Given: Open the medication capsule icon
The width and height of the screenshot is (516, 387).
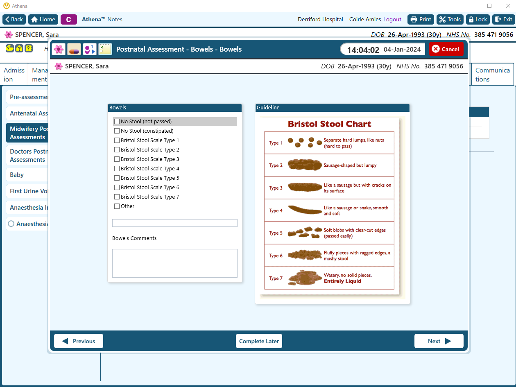Looking at the screenshot, I should (x=74, y=49).
